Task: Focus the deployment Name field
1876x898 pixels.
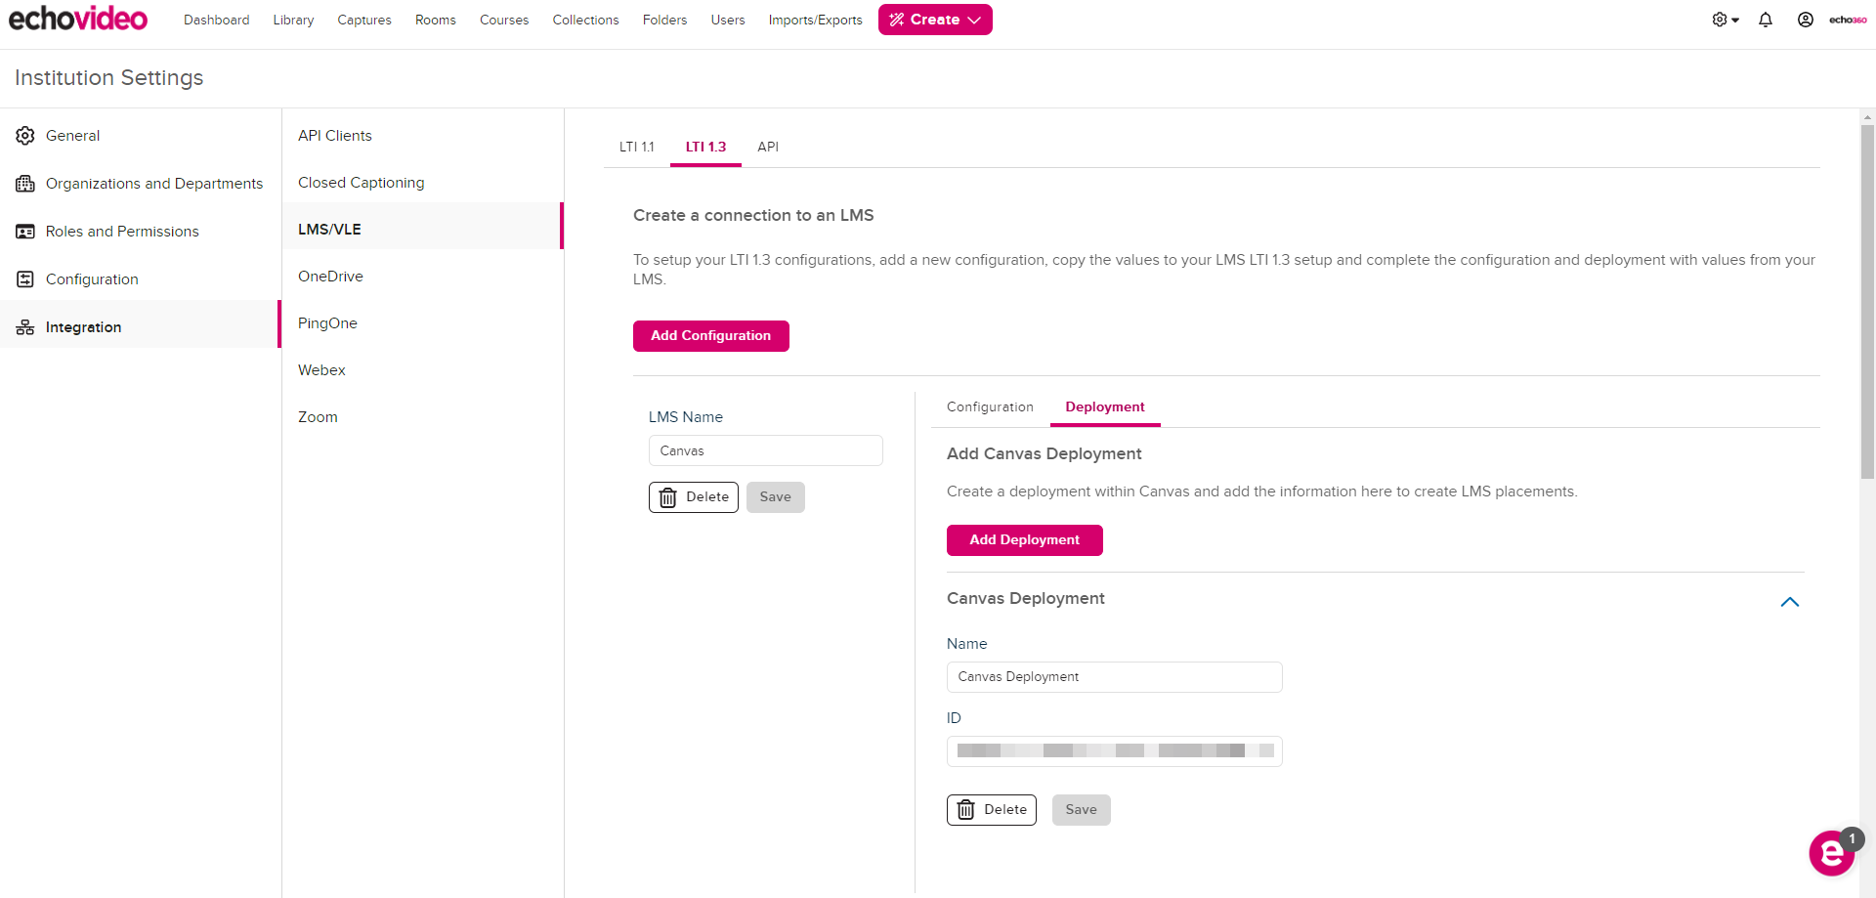Action: (x=1115, y=677)
